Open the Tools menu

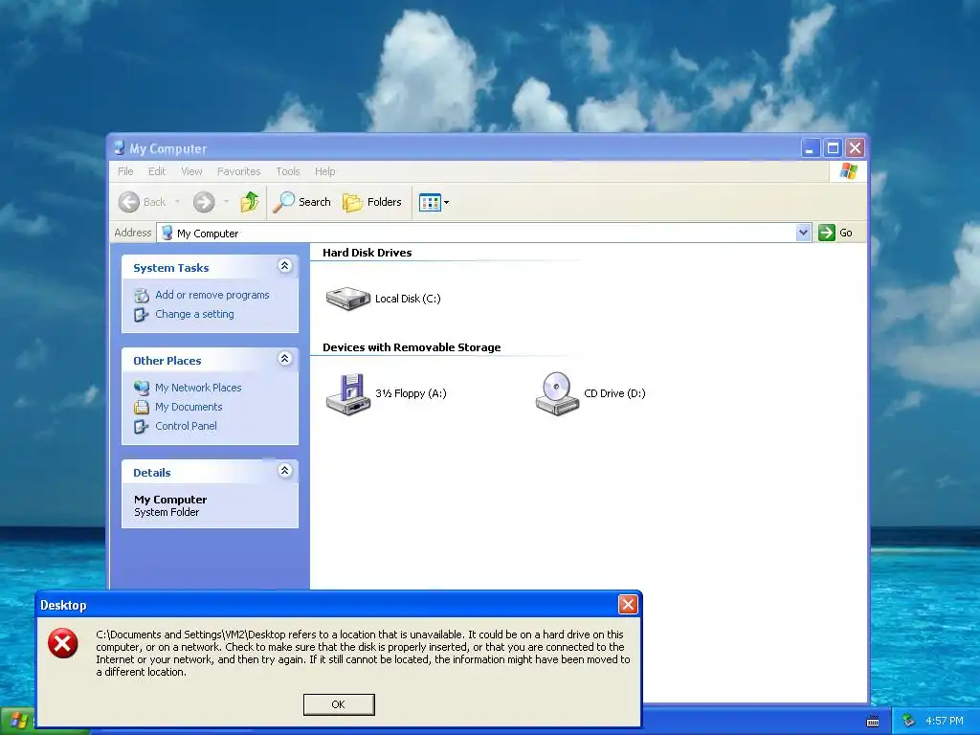(x=288, y=171)
